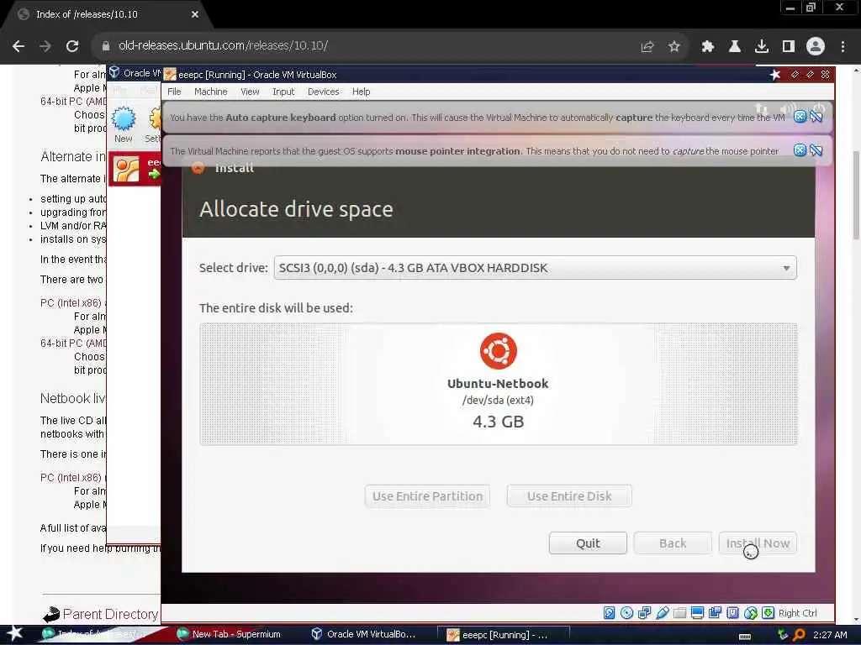Viewport: 861px width, 645px height.
Task: Open the browser profile avatar
Action: 816,47
